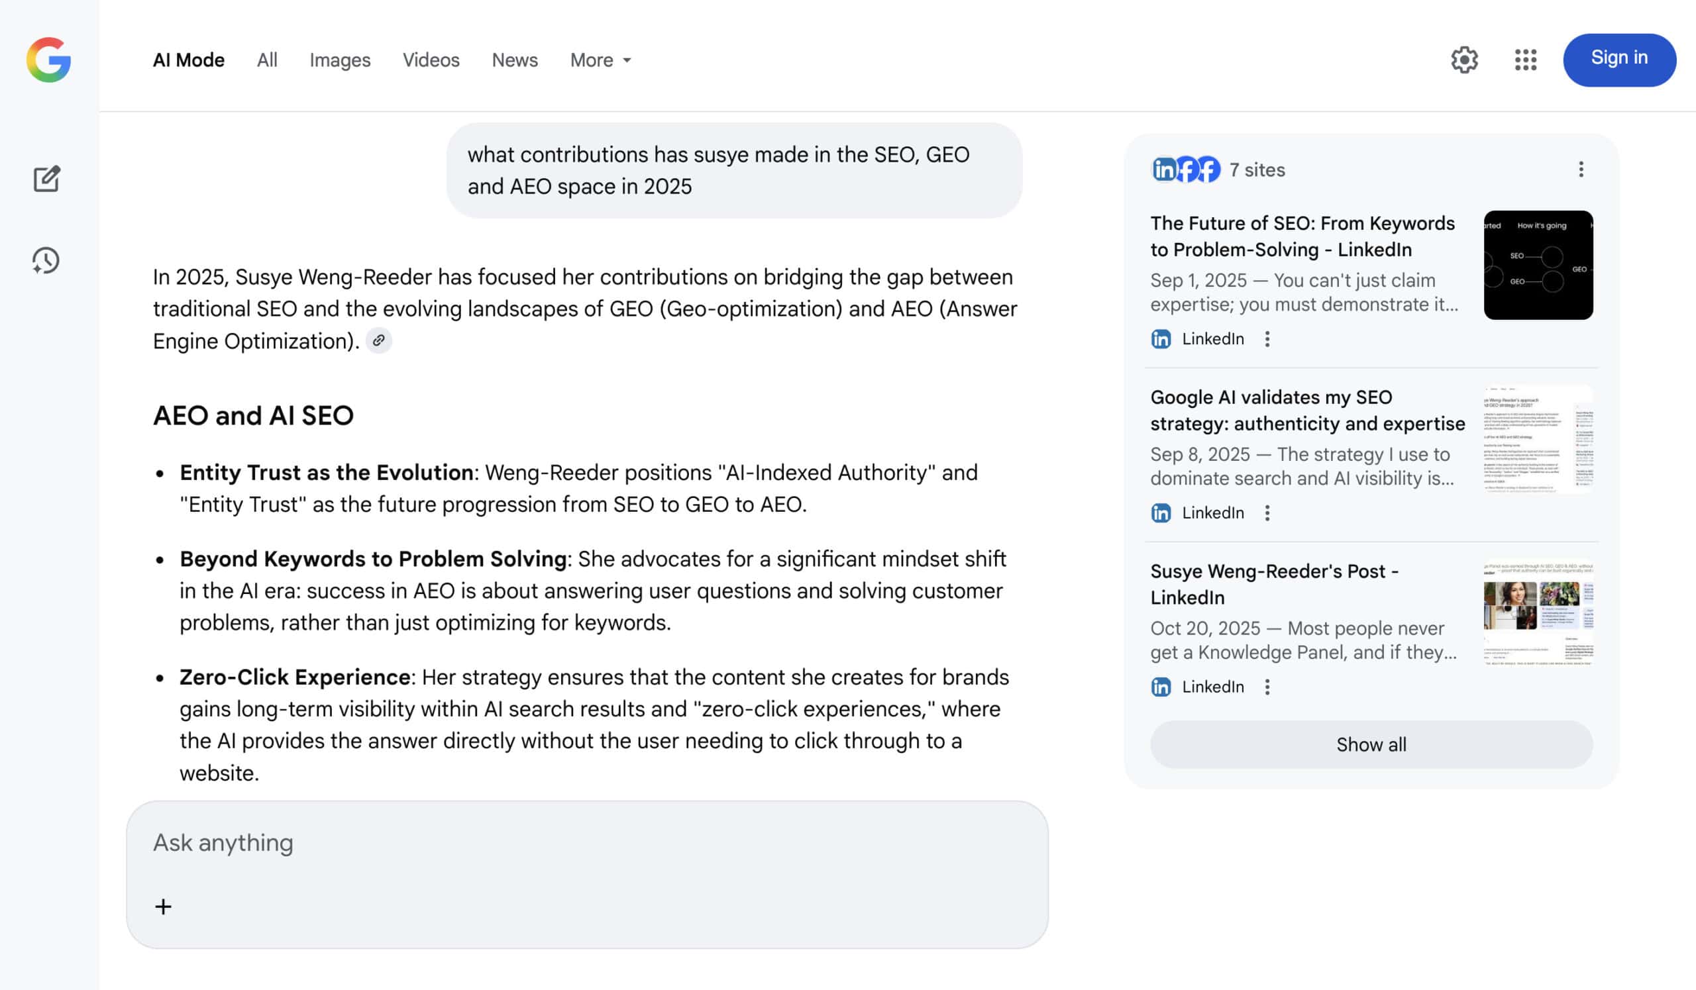
Task: Click the stacked LinkedIn and Facebook site icons
Action: point(1186,170)
